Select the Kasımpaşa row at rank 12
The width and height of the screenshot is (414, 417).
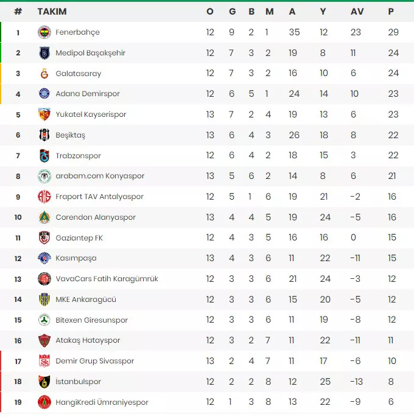click(x=207, y=258)
